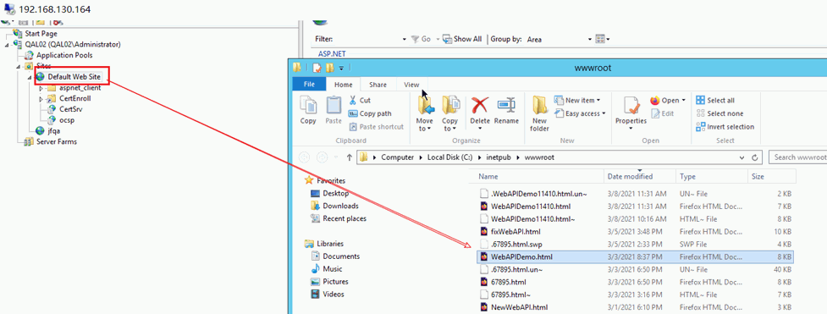This screenshot has height=314, width=827.
Task: Switch to the View ribbon tab
Action: pyautogui.click(x=411, y=85)
